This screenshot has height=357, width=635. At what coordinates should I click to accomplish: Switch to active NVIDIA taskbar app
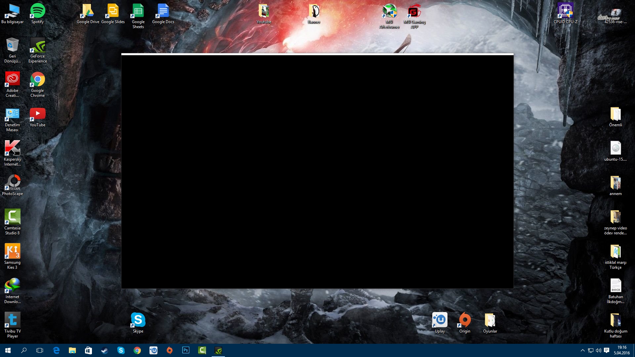pos(218,350)
